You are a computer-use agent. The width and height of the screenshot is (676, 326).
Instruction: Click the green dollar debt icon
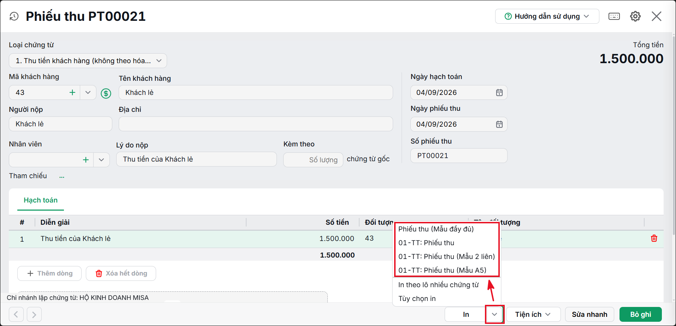click(106, 93)
